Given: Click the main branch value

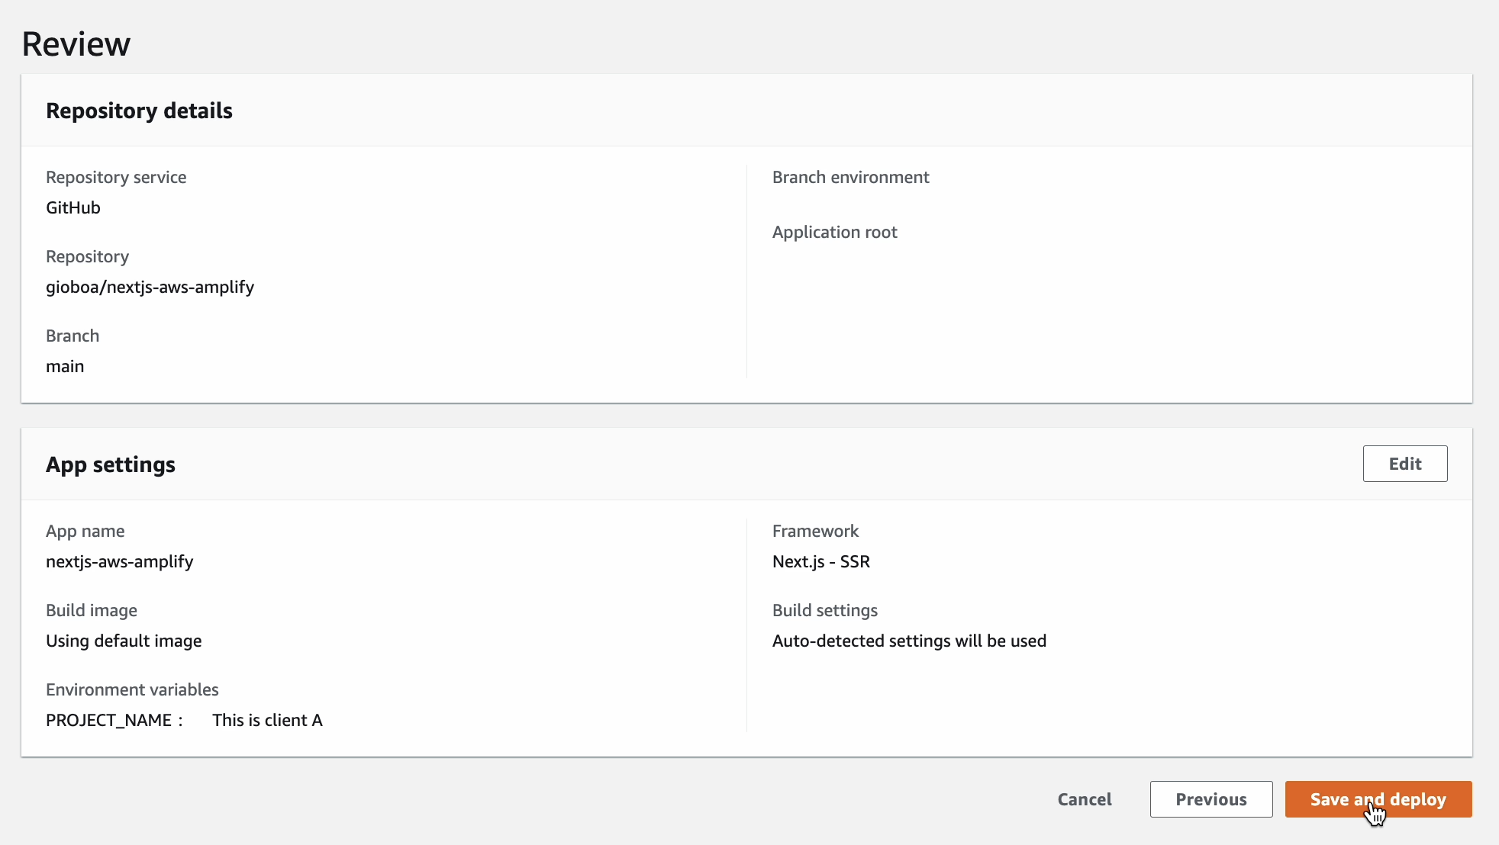Looking at the screenshot, I should [65, 366].
